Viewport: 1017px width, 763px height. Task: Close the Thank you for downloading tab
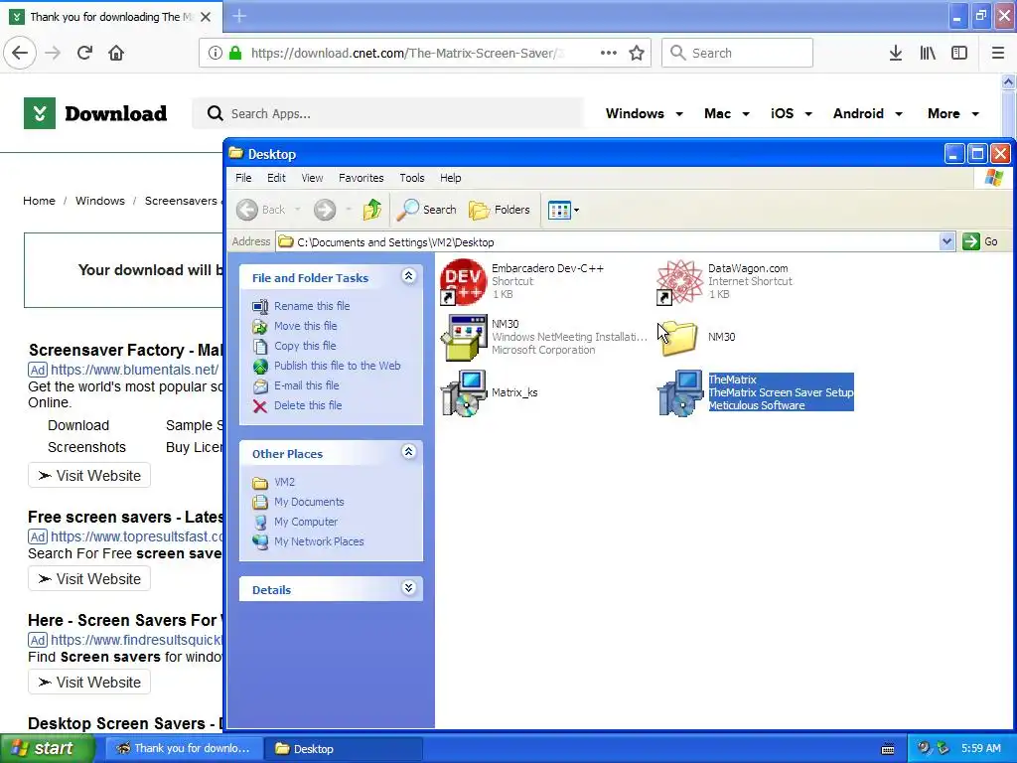(x=206, y=17)
